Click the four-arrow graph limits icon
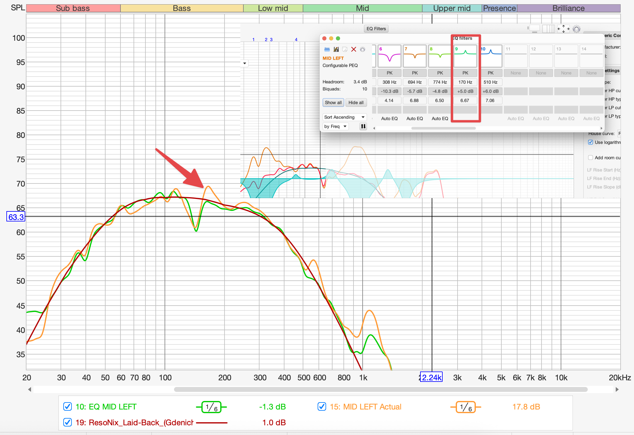 pyautogui.click(x=563, y=29)
